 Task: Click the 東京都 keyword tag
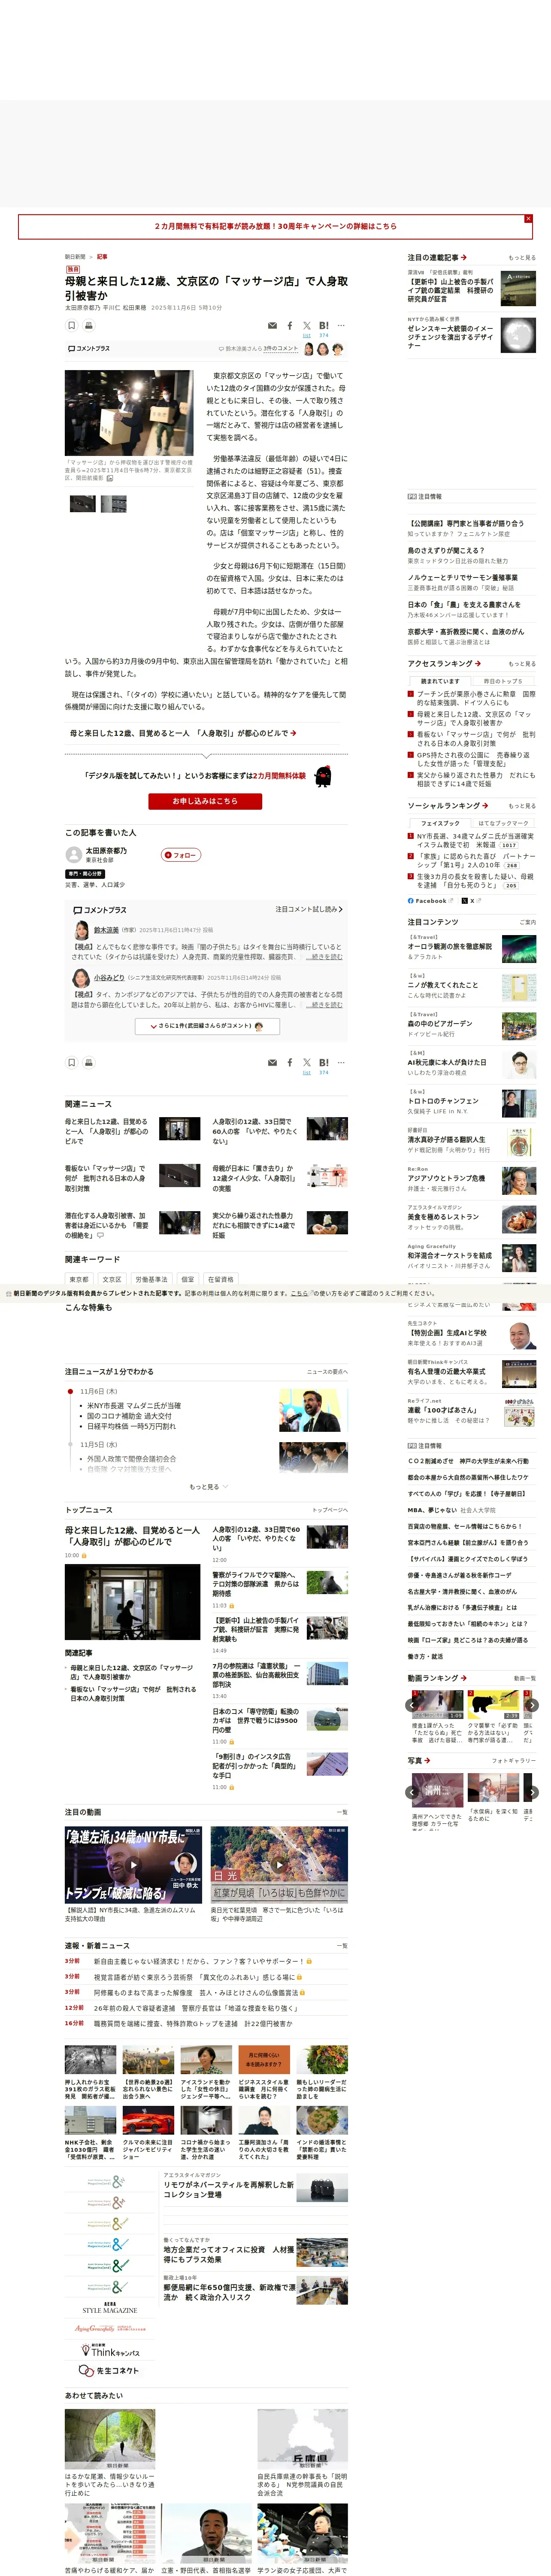click(79, 1279)
